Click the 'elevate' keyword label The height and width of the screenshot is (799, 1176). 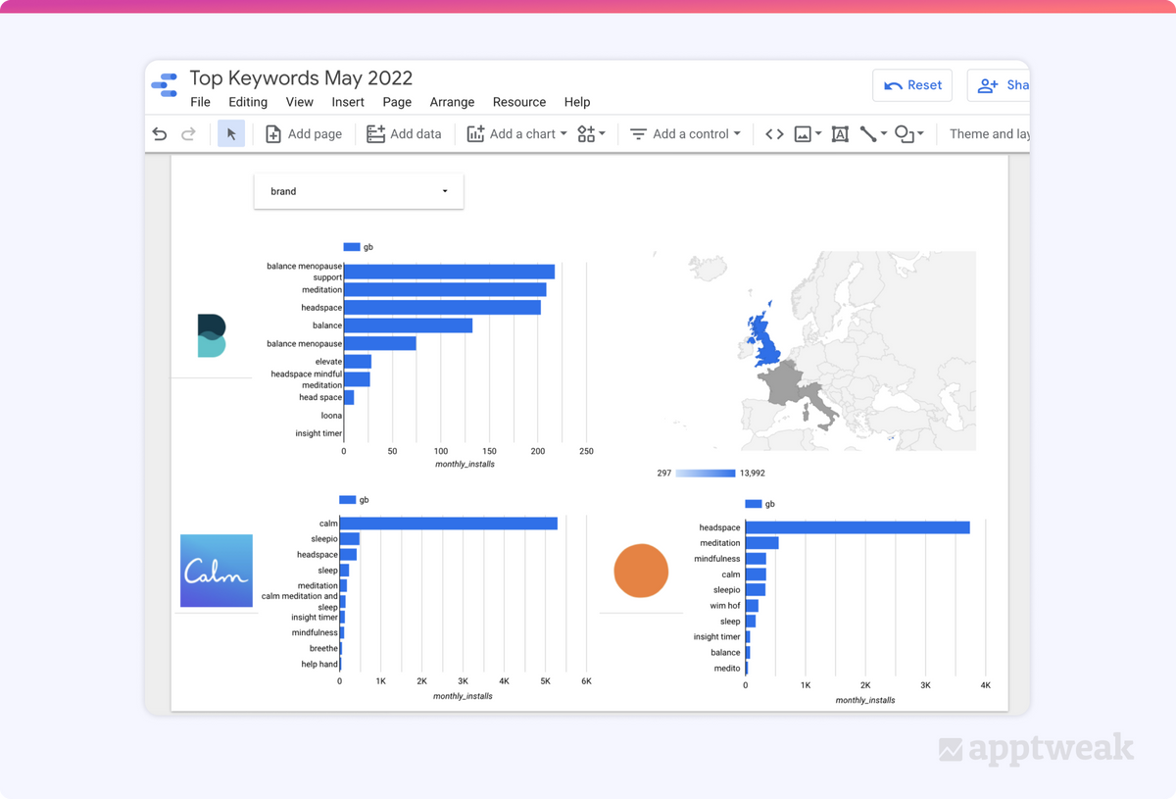pos(328,362)
